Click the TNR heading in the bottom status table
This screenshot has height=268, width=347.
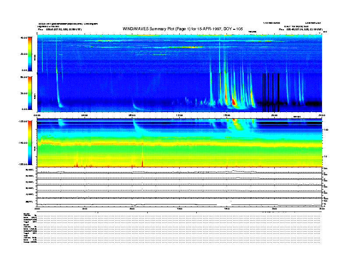[x=25, y=236]
